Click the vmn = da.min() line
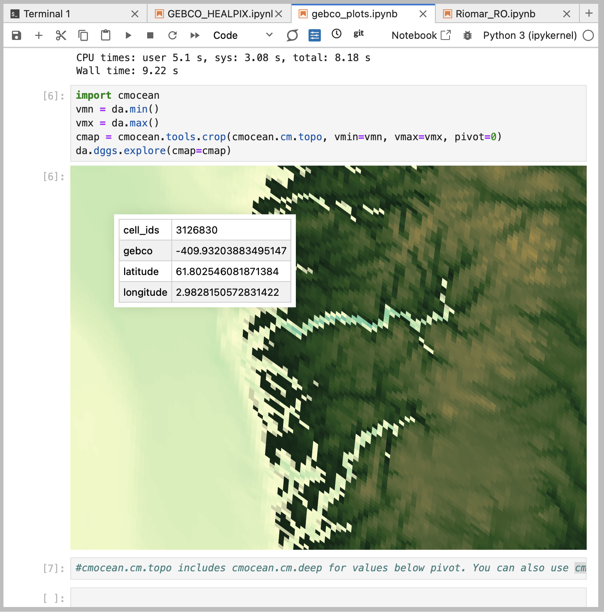Image resolution: width=604 pixels, height=612 pixels. coord(117,109)
